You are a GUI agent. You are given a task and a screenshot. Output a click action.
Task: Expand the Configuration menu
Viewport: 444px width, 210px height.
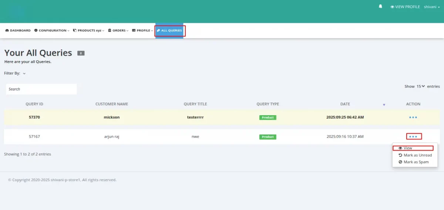(x=52, y=30)
